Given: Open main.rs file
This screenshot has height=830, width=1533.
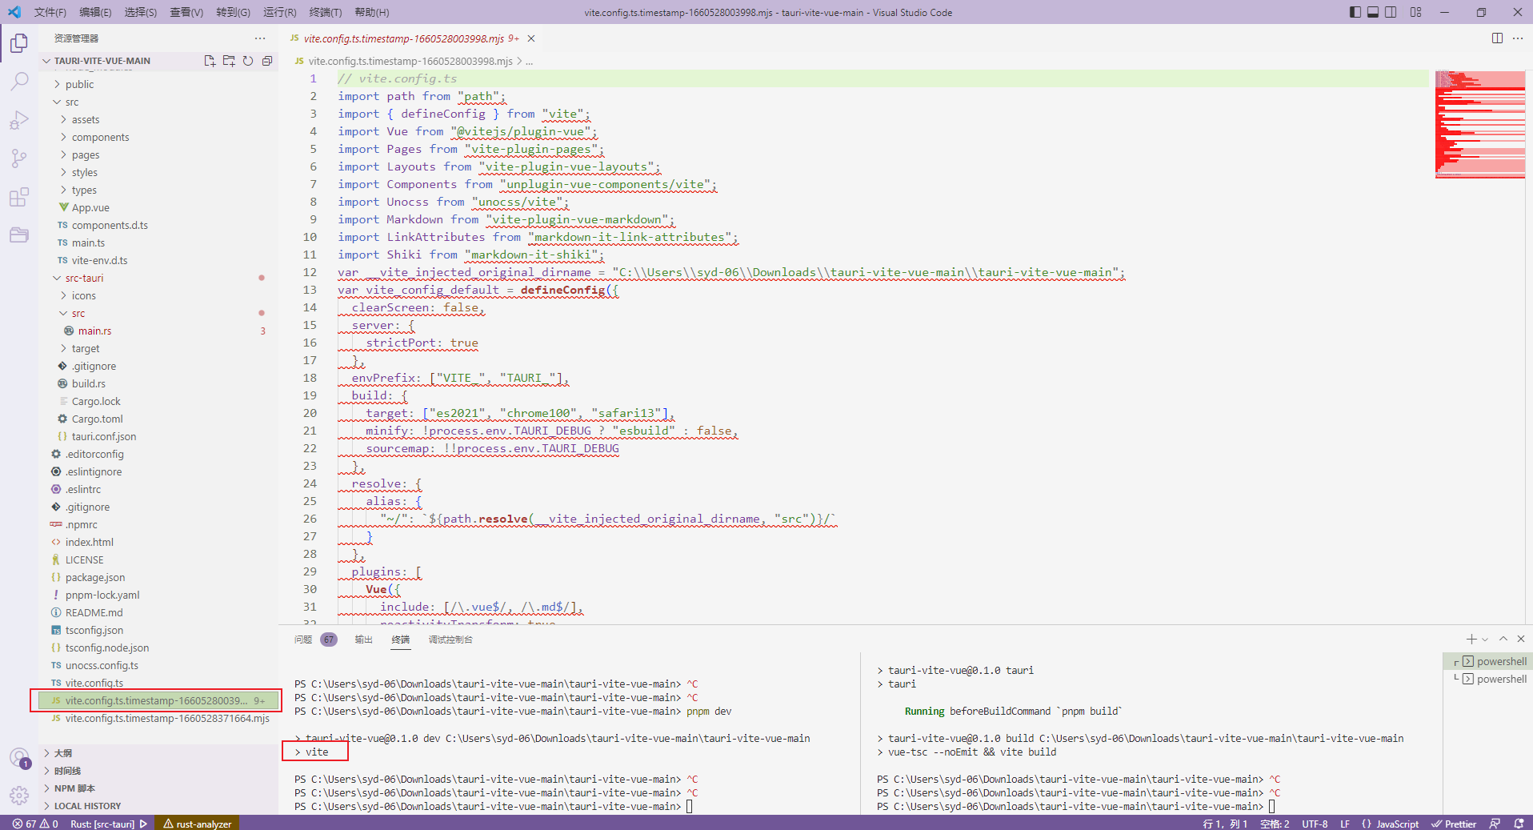Looking at the screenshot, I should coord(158,331).
